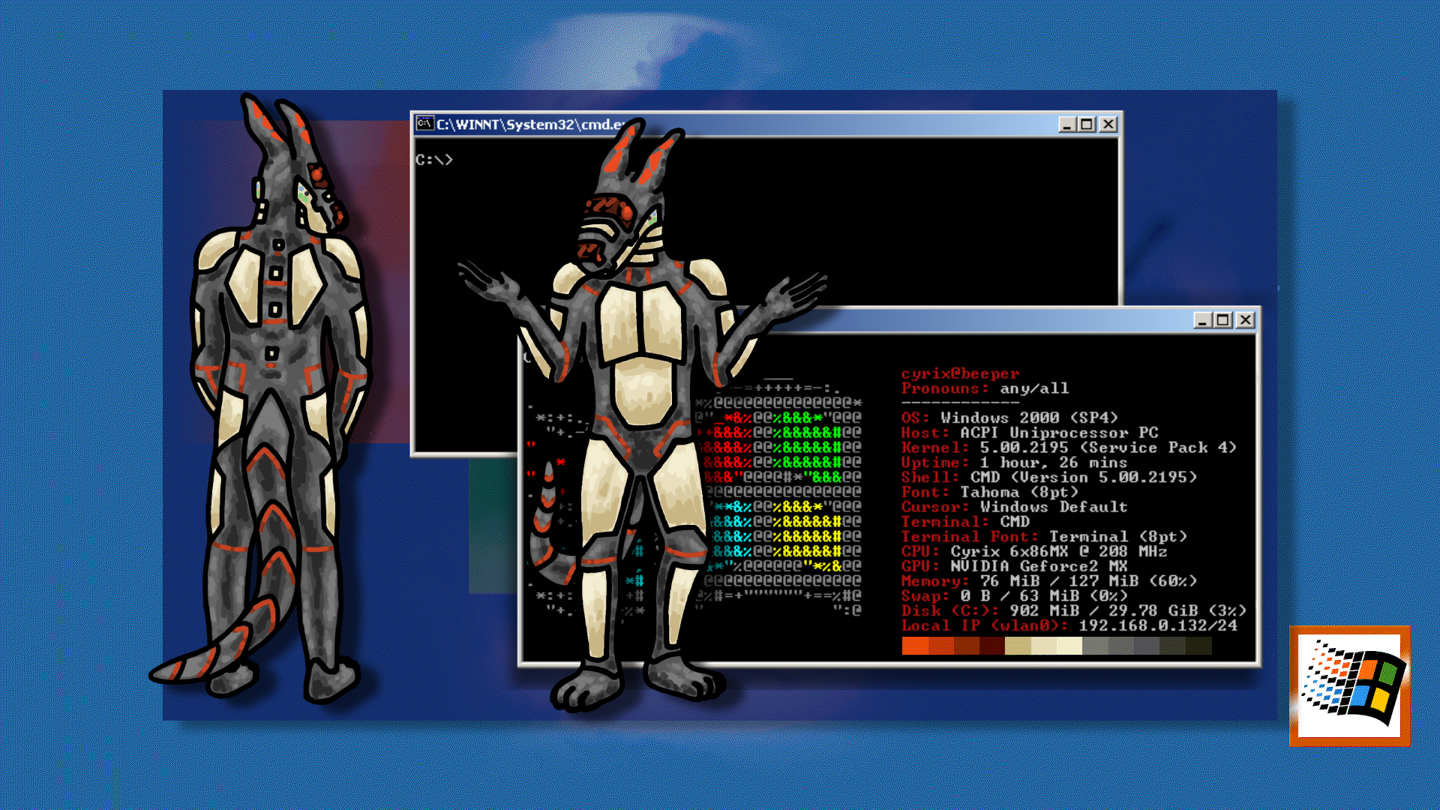Select the tan palette swatch

(1018, 646)
